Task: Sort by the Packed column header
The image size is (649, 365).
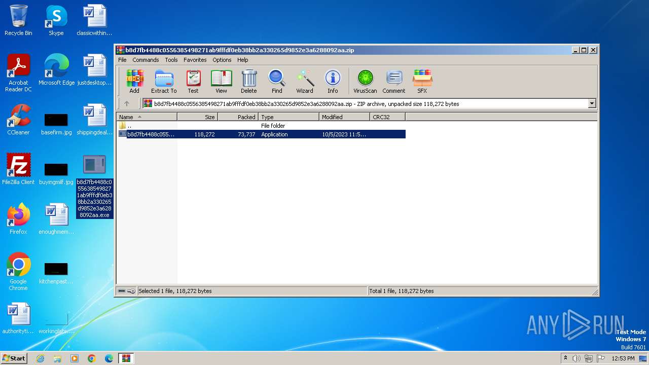Action: [238, 117]
